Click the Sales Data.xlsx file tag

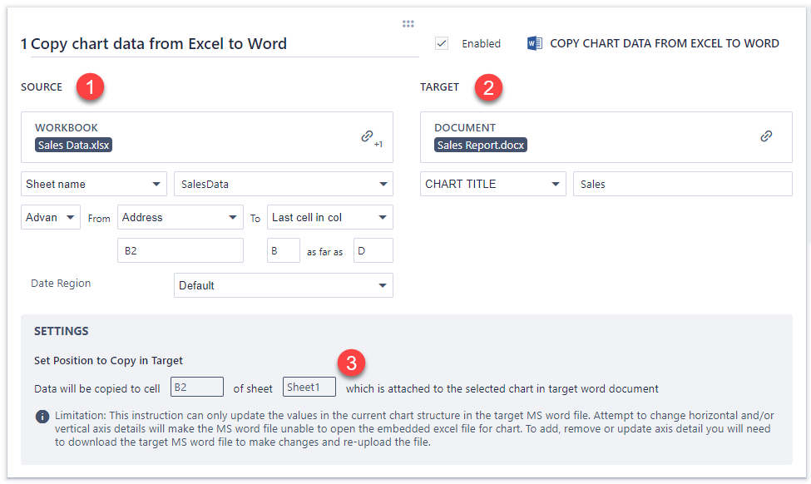74,145
